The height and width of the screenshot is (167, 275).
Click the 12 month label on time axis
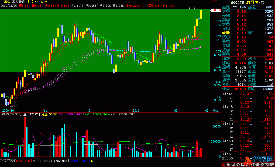pos(89,111)
